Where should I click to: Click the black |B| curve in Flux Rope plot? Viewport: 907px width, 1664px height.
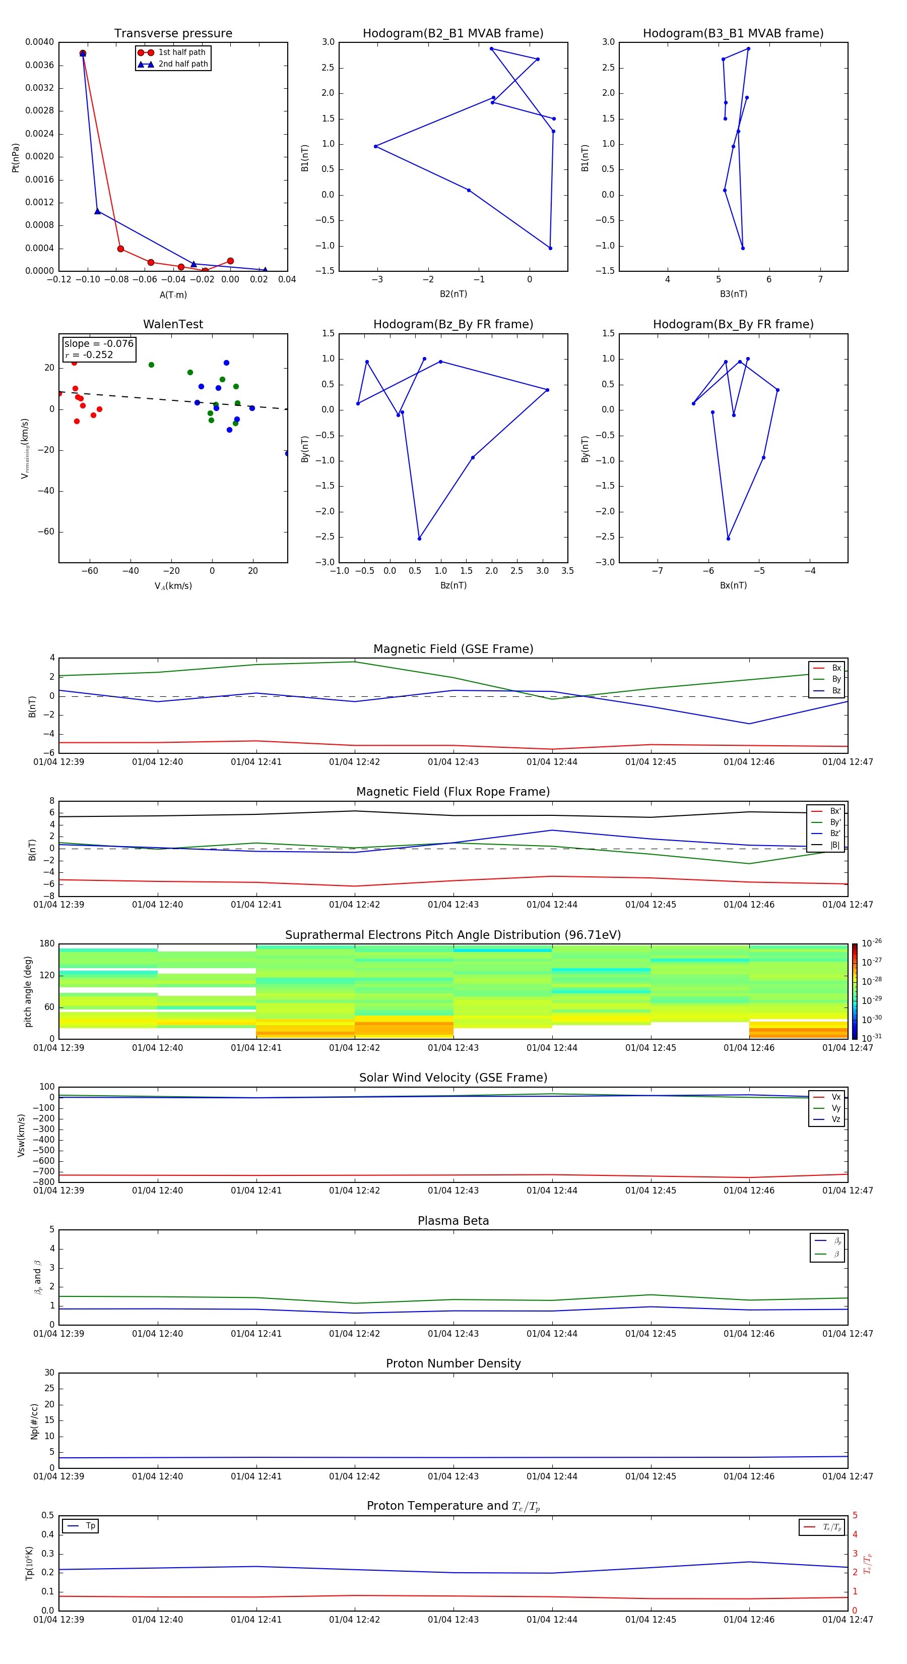coord(453,815)
